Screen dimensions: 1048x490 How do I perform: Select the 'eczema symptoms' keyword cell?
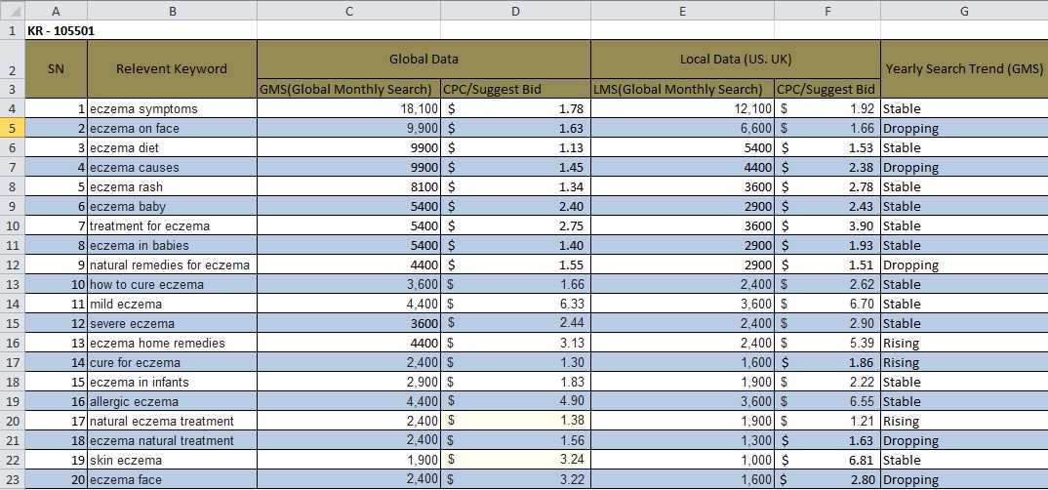point(172,108)
